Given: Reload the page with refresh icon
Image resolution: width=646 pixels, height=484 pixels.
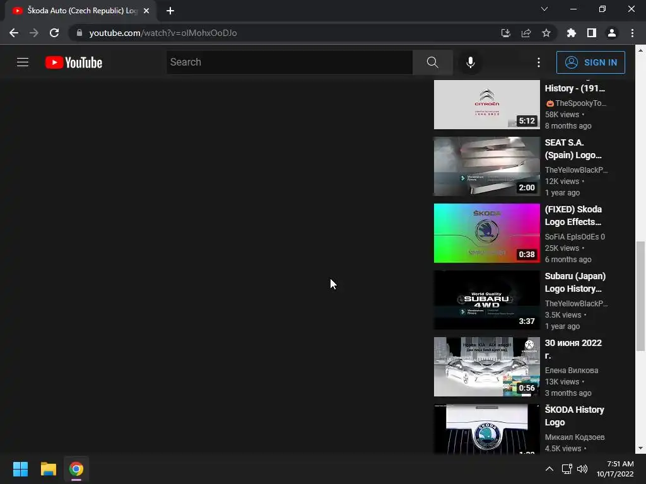Looking at the screenshot, I should click(x=54, y=33).
